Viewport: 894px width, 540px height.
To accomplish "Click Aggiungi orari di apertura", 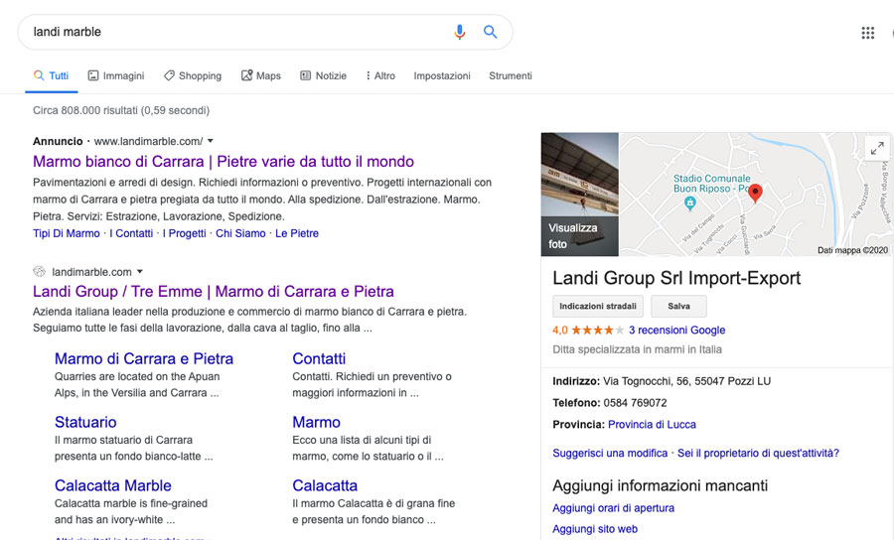I will pos(613,508).
